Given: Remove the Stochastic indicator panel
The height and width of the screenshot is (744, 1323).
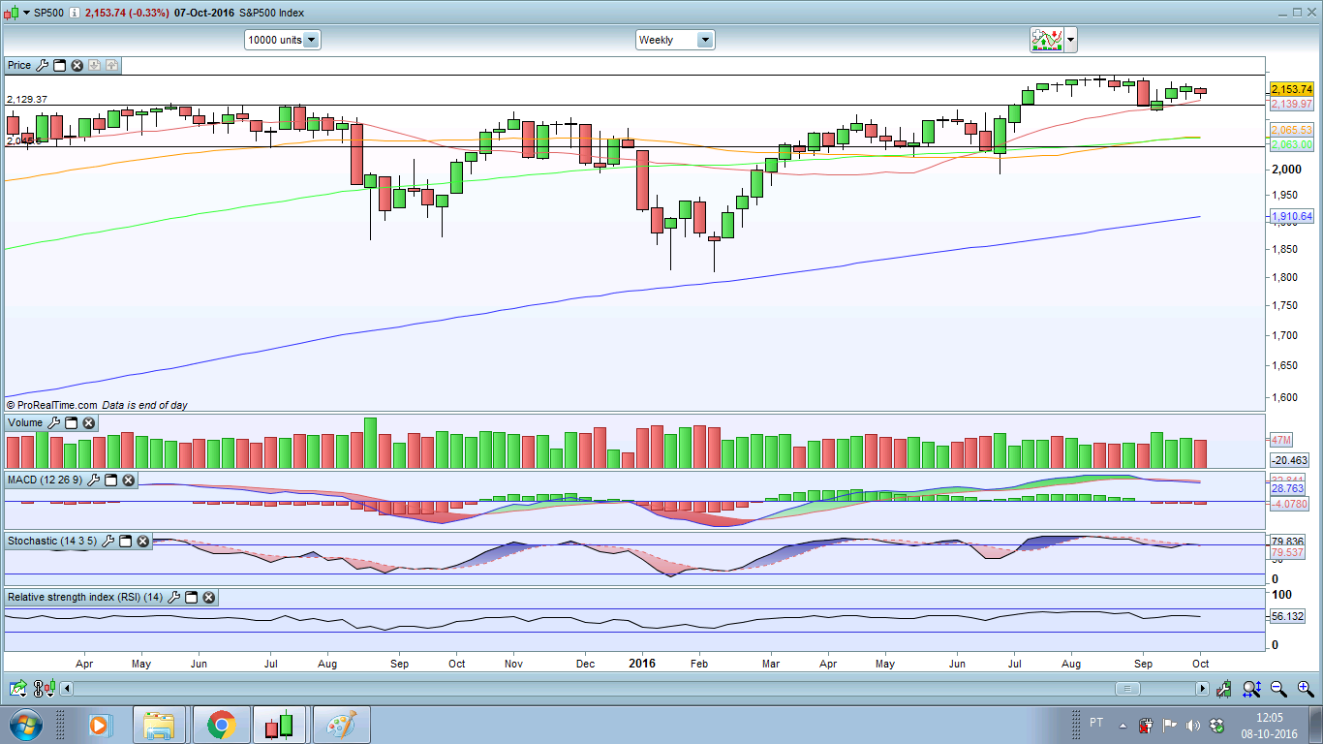Looking at the screenshot, I should point(142,541).
